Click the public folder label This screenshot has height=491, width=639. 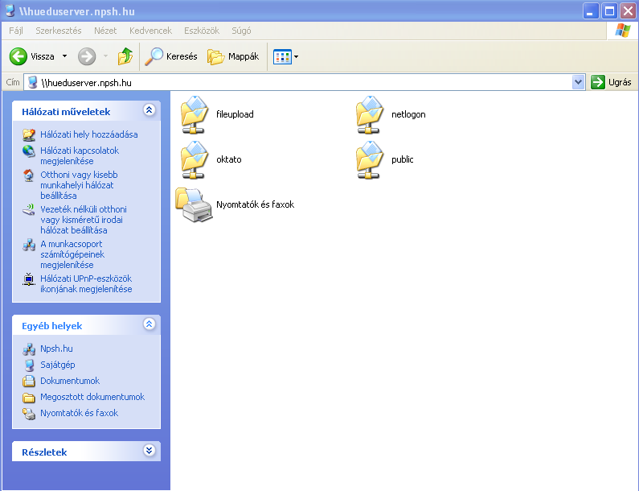[402, 159]
